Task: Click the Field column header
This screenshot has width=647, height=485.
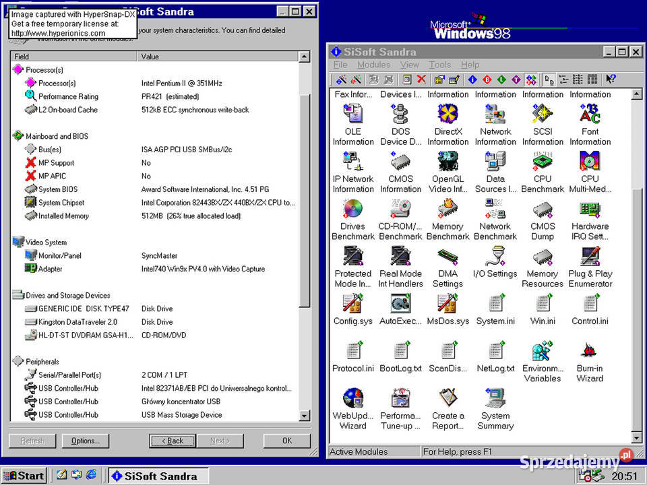Action: click(74, 57)
